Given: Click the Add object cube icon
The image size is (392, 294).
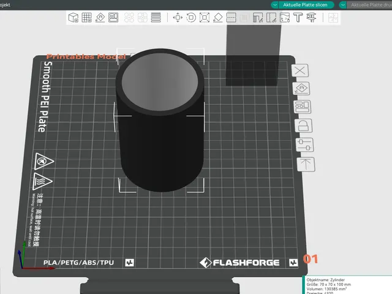Looking at the screenshot, I should point(73,18).
